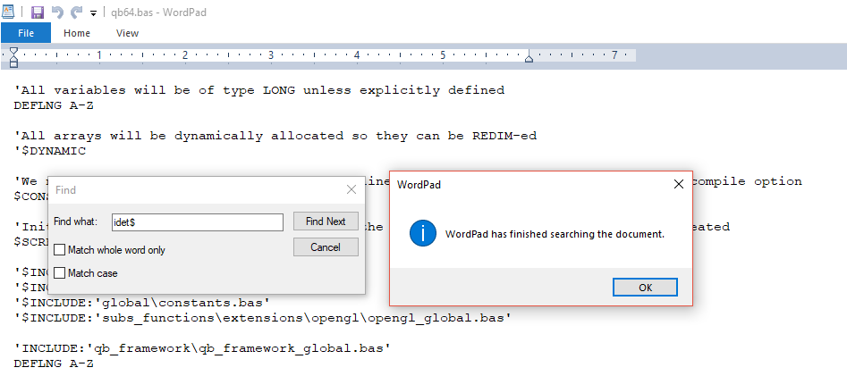The width and height of the screenshot is (847, 376).
Task: Click the Undo arrow icon
Action: 56,13
